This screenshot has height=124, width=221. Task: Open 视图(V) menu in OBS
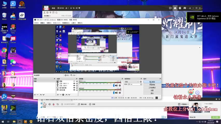[x=49, y=23]
